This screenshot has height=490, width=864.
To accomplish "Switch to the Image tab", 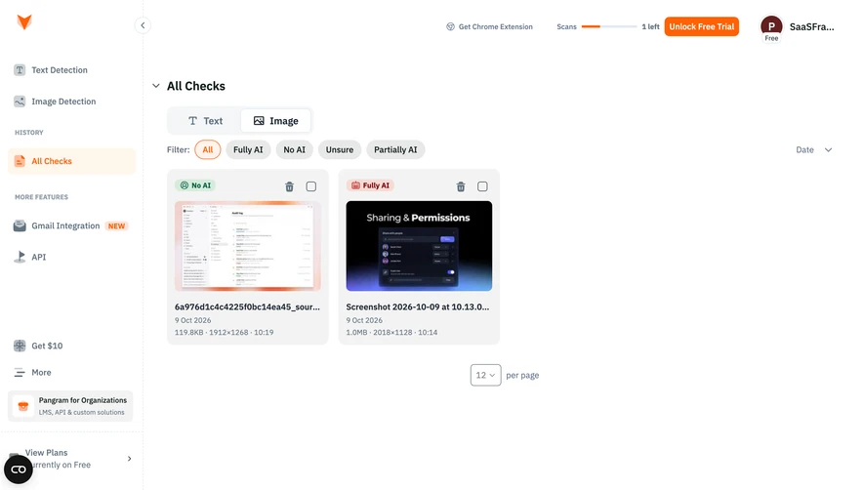I will (275, 121).
